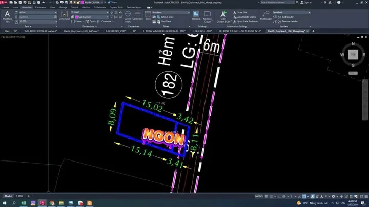
Task: Activate the Quick dimension tool
Action: 91,21
